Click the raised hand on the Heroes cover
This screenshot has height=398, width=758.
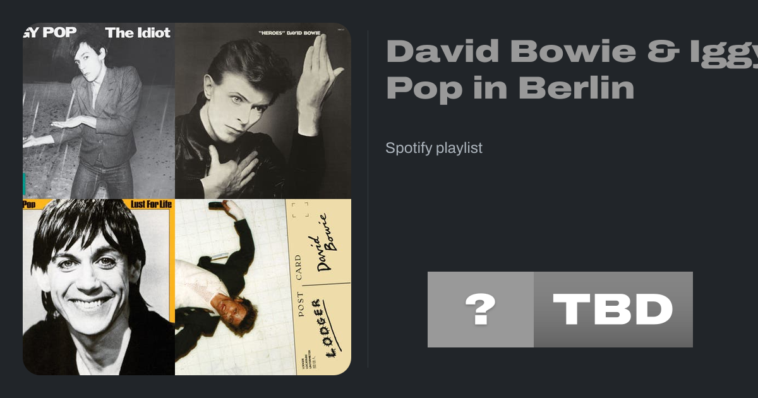click(318, 82)
